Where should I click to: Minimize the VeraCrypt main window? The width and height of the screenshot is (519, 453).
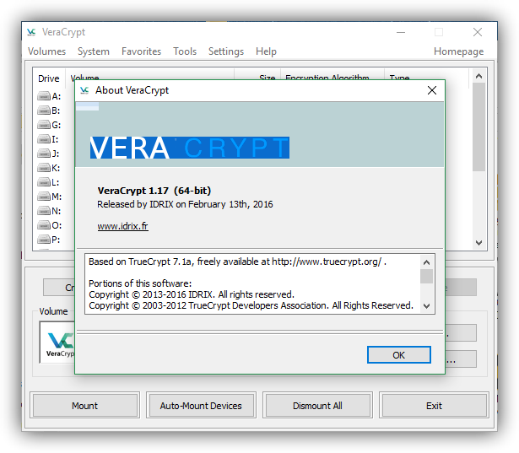point(401,32)
